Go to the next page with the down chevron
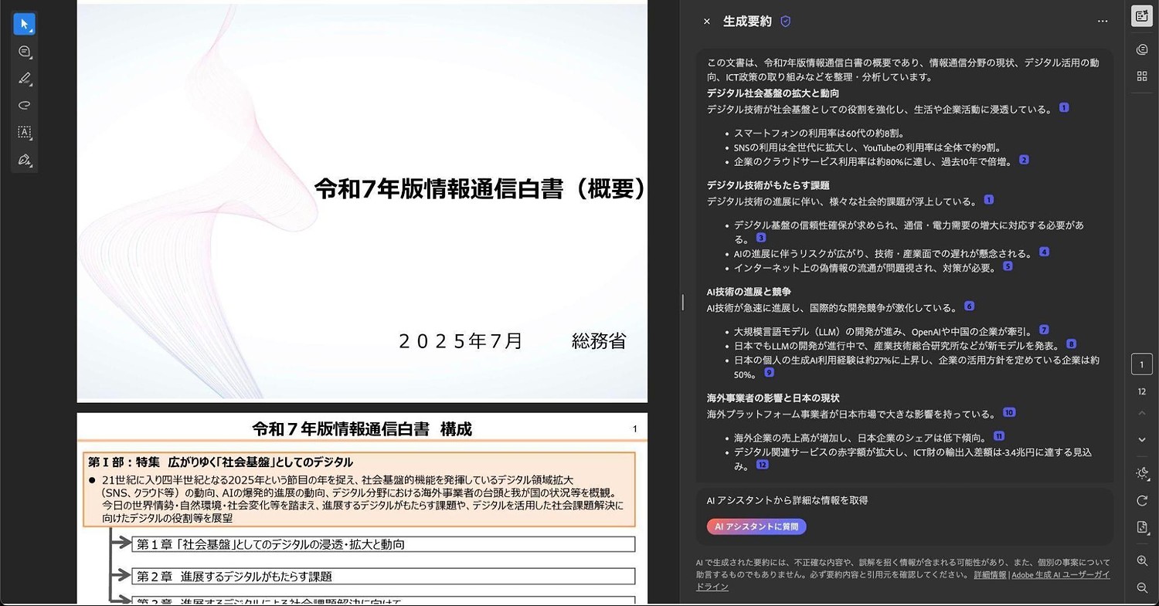The height and width of the screenshot is (606, 1159). 1141,439
